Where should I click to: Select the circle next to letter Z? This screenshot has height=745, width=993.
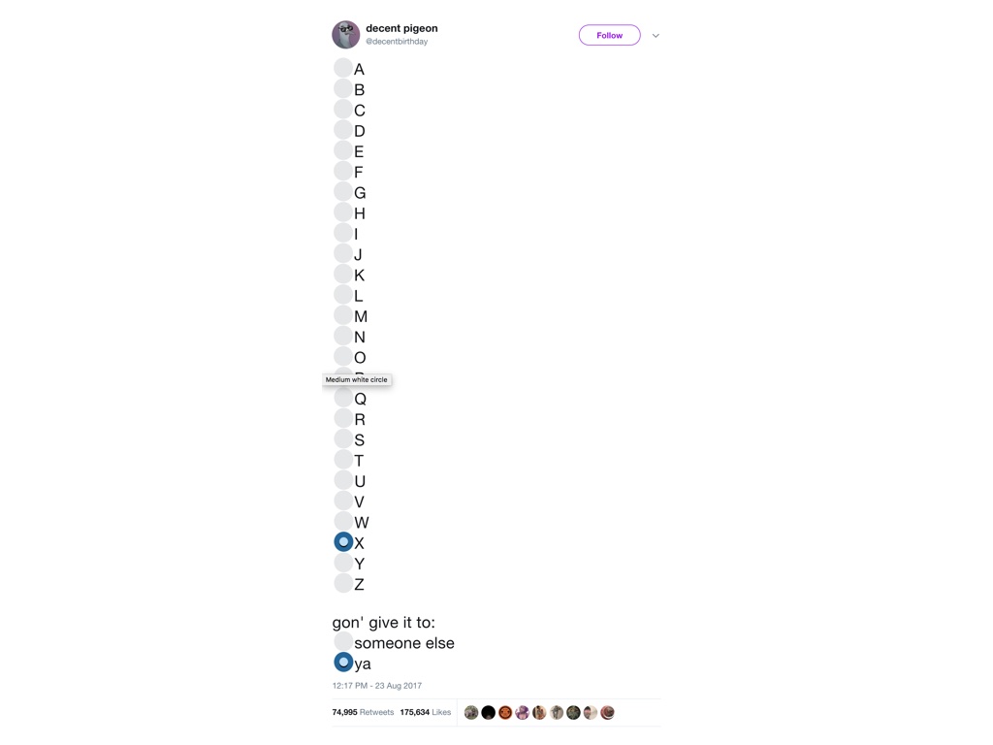pyautogui.click(x=343, y=583)
